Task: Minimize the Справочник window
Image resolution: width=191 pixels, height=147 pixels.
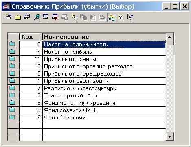Action: pos(167,6)
